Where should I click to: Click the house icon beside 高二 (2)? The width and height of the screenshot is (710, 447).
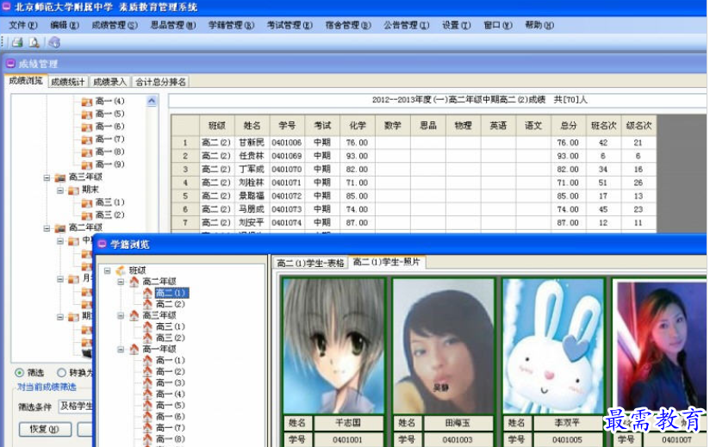pyautogui.click(x=147, y=304)
